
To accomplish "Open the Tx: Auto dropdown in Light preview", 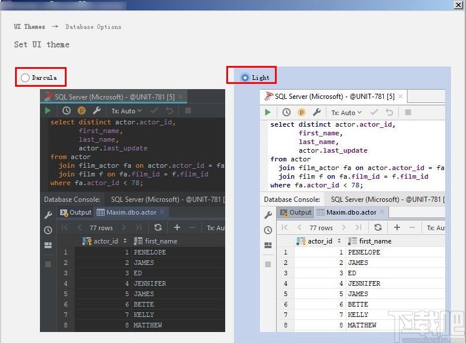I will [347, 113].
